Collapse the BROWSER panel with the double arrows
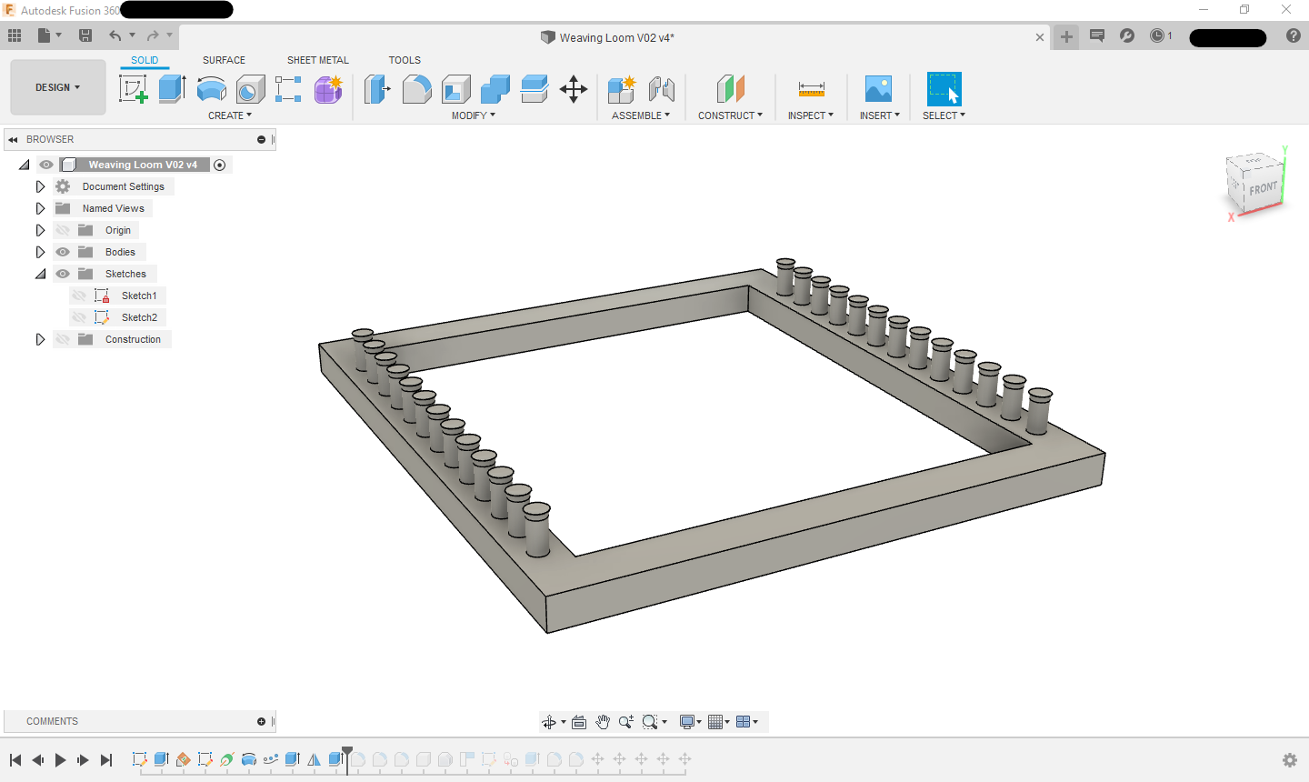Image resolution: width=1309 pixels, height=782 pixels. click(13, 139)
